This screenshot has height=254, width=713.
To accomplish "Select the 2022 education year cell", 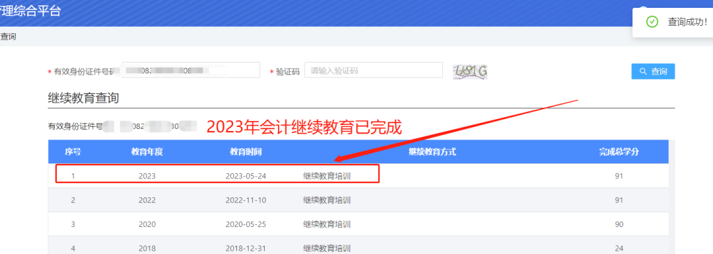I will (147, 200).
